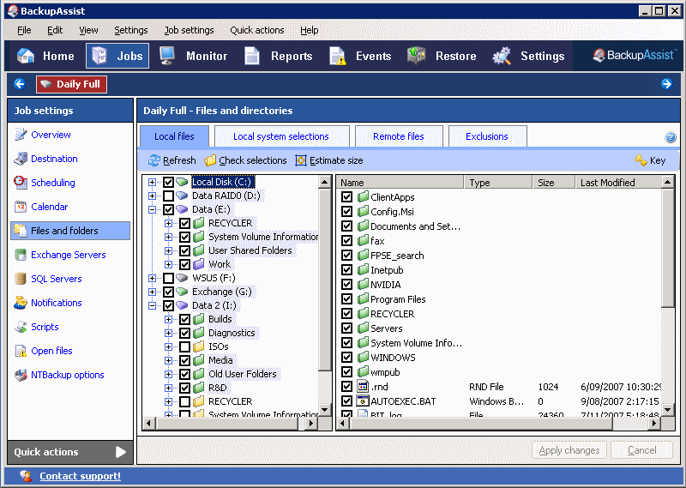
Task: Collapse Data 2 (I:) node
Action: pyautogui.click(x=152, y=305)
